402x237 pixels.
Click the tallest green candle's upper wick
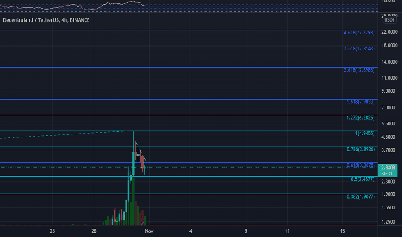[x=134, y=141]
